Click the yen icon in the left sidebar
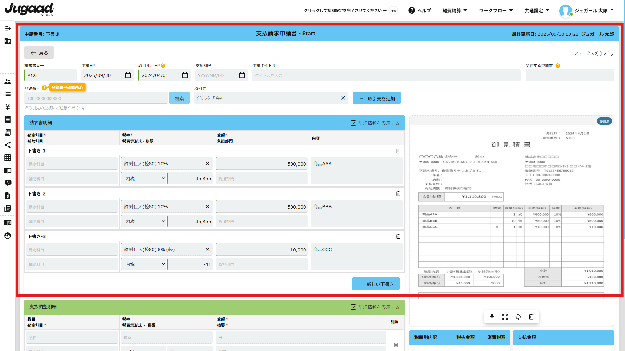This screenshot has width=625, height=351. (x=7, y=107)
